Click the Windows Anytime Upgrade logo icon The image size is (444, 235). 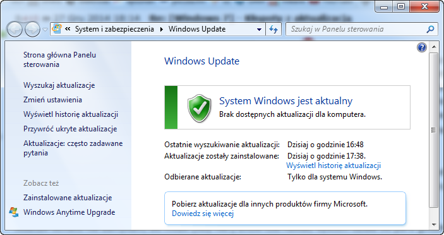[x=14, y=212]
